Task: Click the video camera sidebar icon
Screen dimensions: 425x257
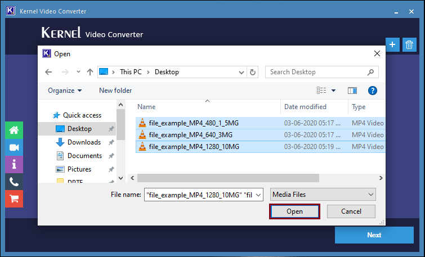Action: pos(14,147)
